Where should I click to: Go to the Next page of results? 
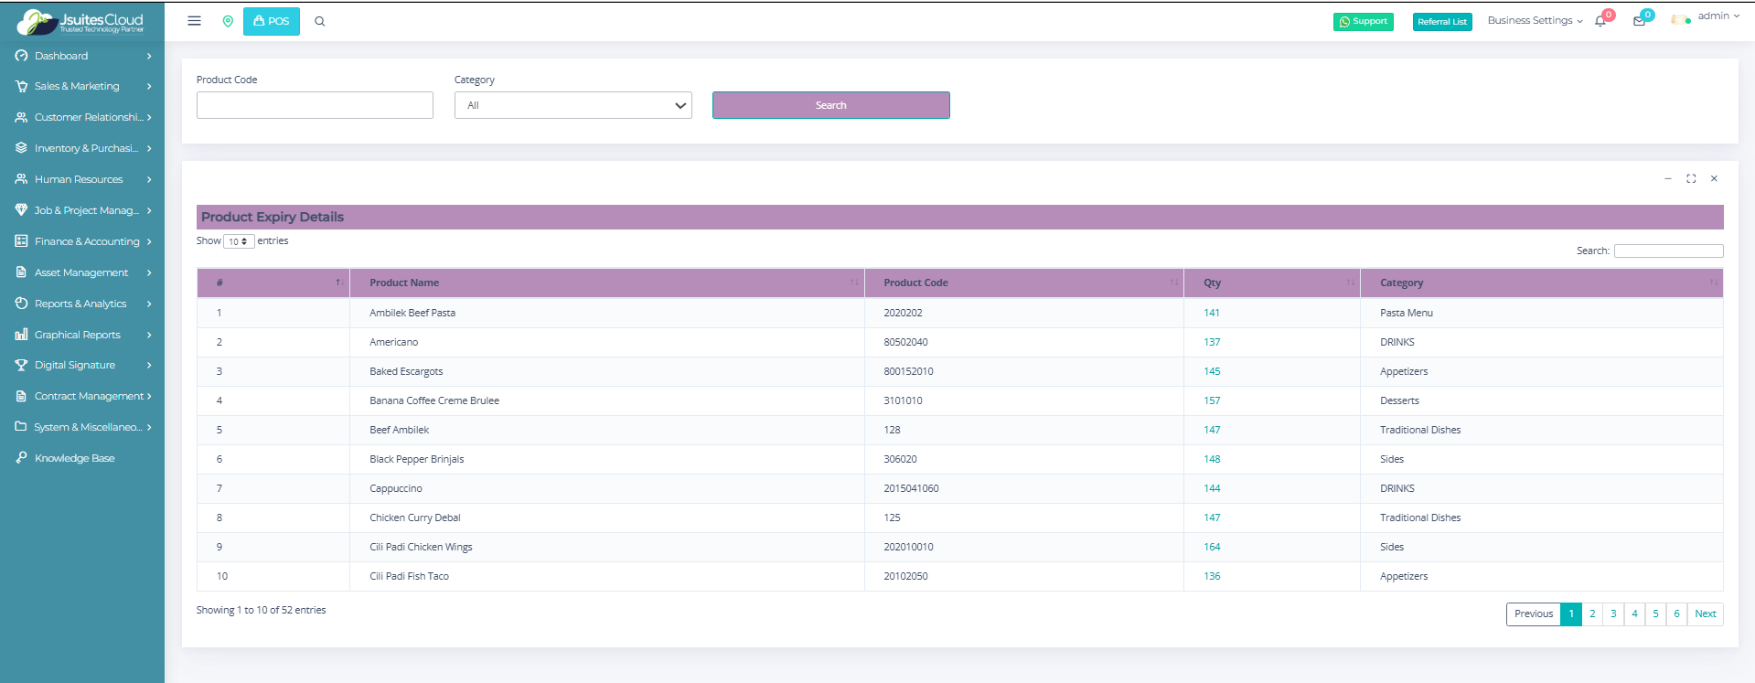tap(1705, 614)
